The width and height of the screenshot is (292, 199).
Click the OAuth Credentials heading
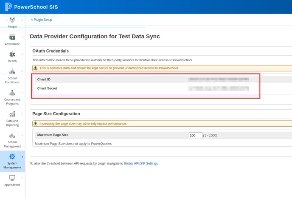[51, 51]
